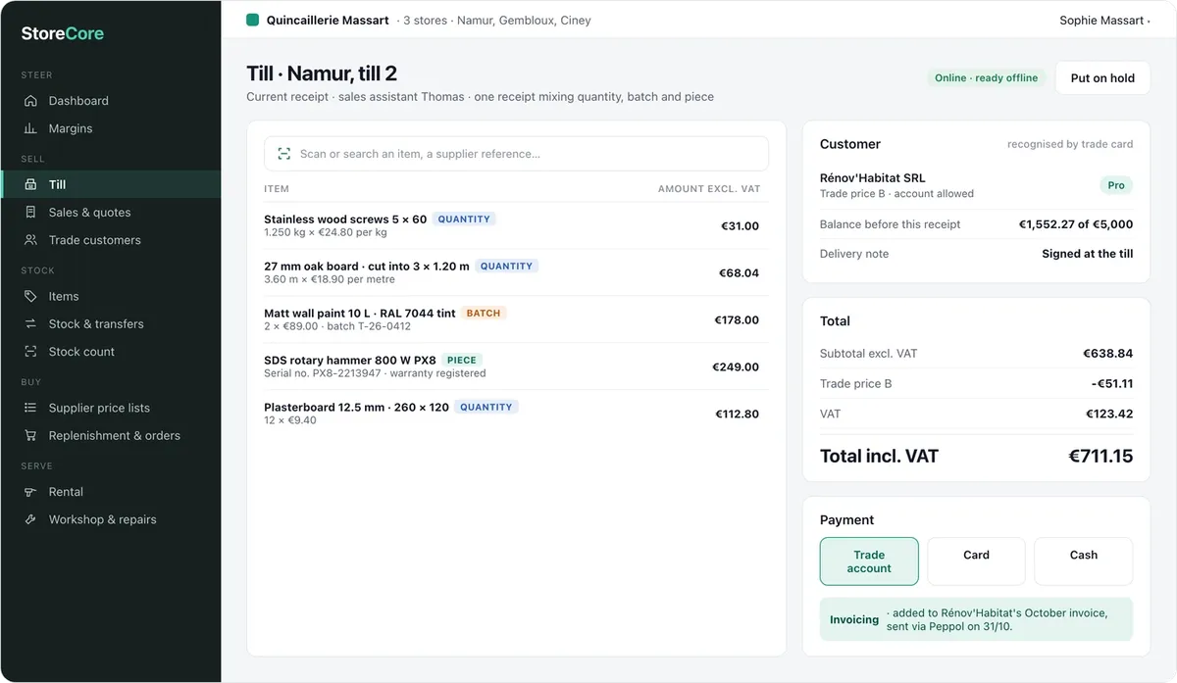The width and height of the screenshot is (1177, 683).
Task: Click the Trade customers people icon
Action: (x=30, y=240)
